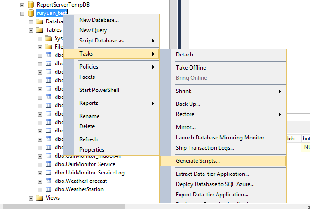Click the Views folder icon
This screenshot has width=310, height=209.
point(40,198)
